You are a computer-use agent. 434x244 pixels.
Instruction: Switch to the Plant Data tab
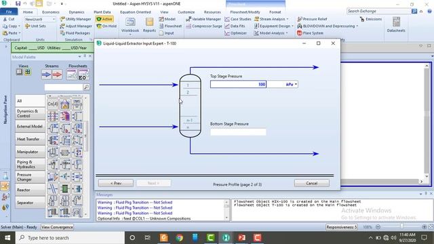102,12
